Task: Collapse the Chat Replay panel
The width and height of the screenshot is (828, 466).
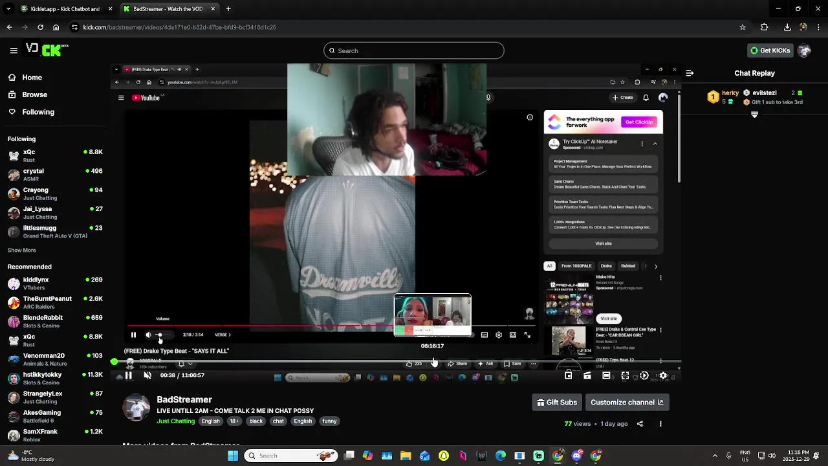Action: pyautogui.click(x=690, y=73)
